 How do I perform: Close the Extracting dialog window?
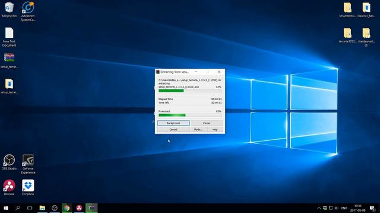point(219,72)
